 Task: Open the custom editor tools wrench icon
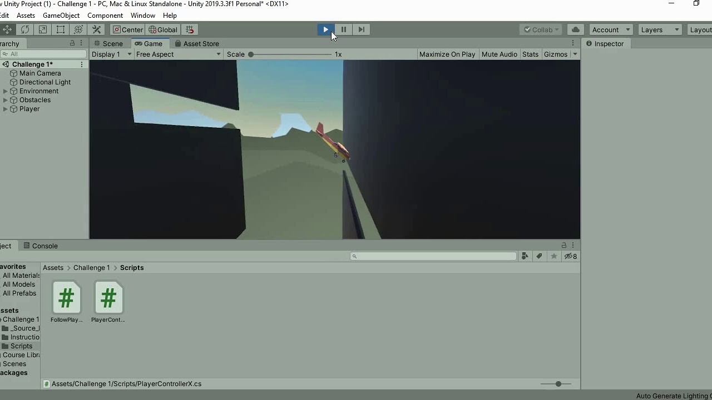coord(97,29)
